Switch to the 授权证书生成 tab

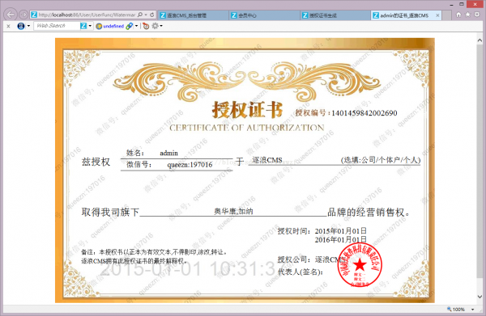click(x=335, y=15)
